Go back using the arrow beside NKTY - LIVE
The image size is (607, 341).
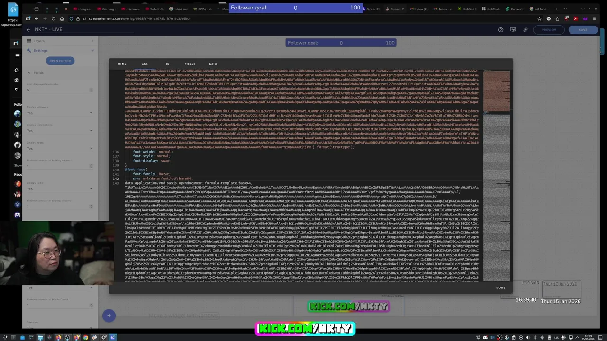point(28,29)
